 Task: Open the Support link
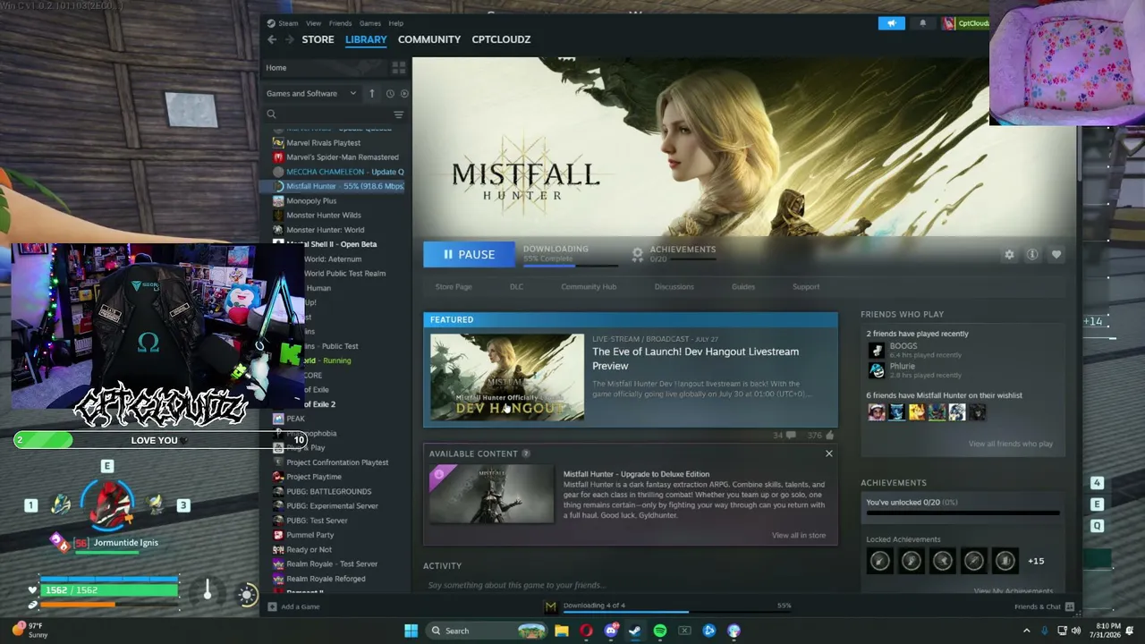coord(806,287)
